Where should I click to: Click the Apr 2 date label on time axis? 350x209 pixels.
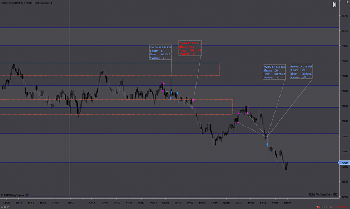(71, 203)
